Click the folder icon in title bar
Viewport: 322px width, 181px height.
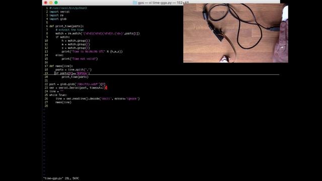pos(135,3)
